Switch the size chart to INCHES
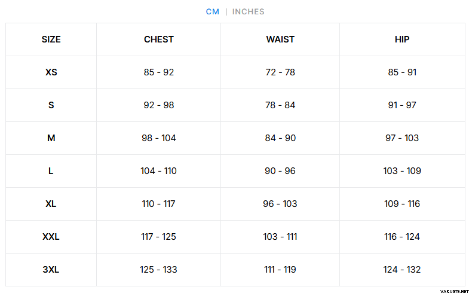This screenshot has width=469, height=293. pyautogui.click(x=248, y=11)
